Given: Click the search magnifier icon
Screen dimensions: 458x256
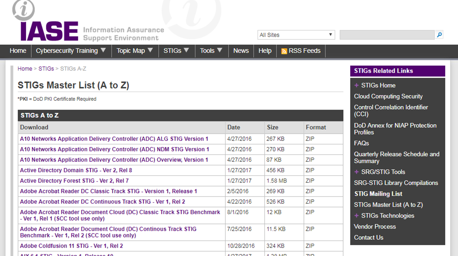Looking at the screenshot, I should pyautogui.click(x=439, y=35).
